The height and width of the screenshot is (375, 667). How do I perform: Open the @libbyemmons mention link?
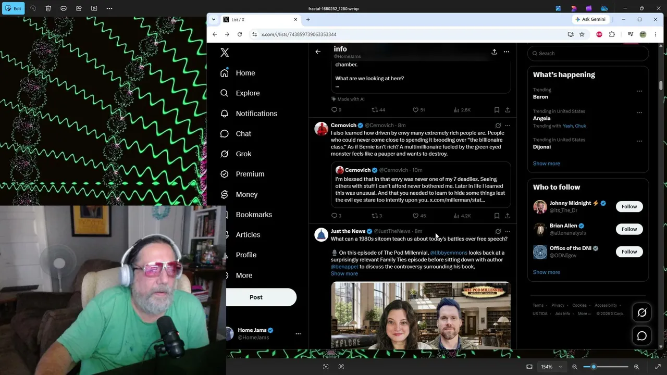(x=449, y=253)
